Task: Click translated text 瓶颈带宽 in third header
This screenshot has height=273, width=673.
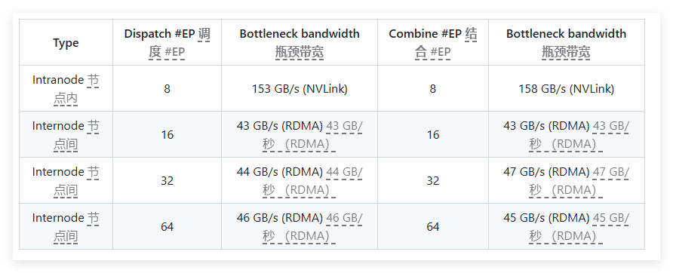Action: [300, 52]
